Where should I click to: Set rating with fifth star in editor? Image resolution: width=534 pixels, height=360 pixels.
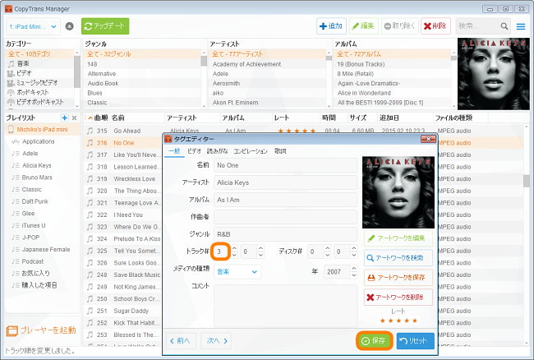pyautogui.click(x=414, y=321)
